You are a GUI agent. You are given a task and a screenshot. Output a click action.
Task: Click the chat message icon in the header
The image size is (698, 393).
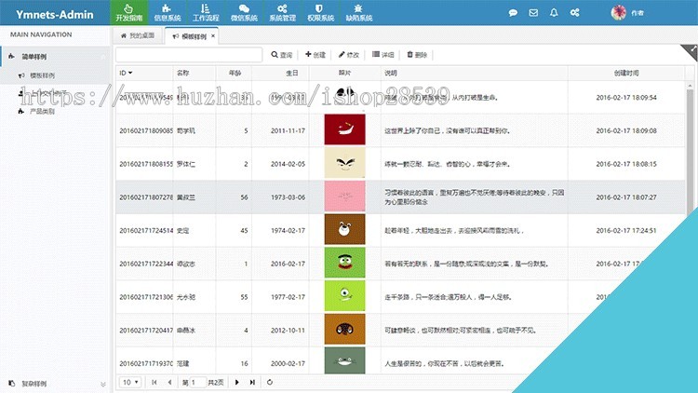click(x=513, y=13)
